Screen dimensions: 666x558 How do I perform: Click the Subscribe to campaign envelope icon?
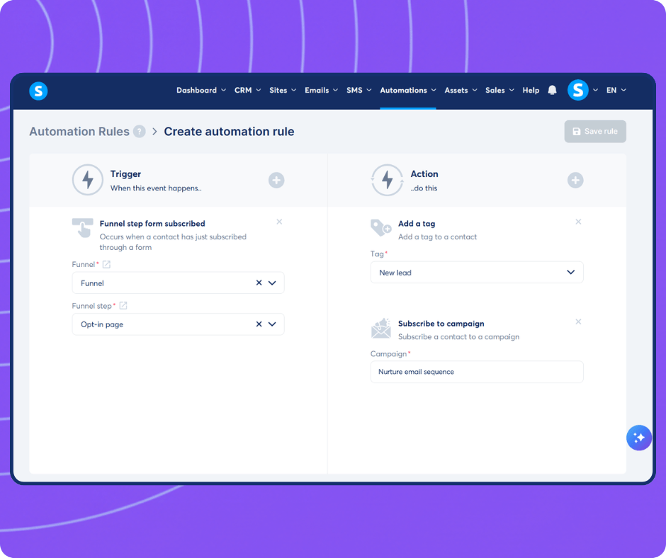coord(381,329)
